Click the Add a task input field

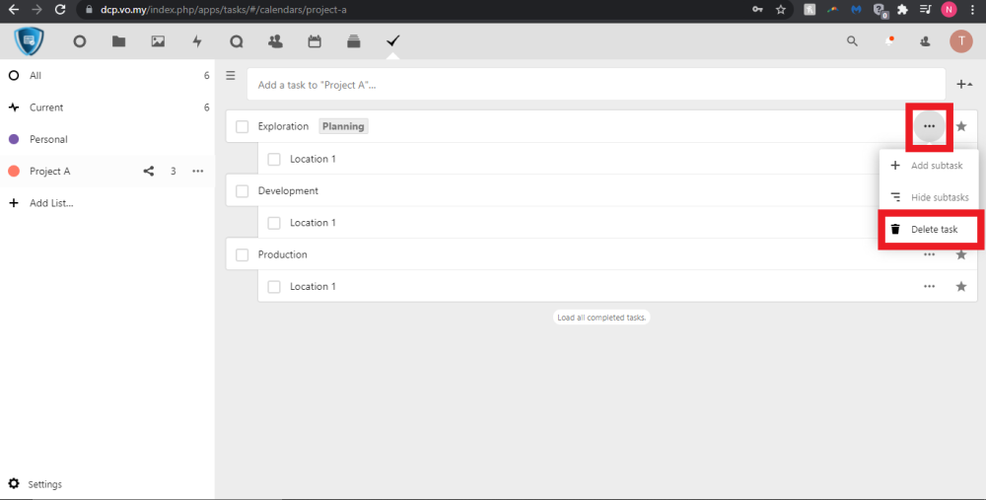(x=592, y=85)
